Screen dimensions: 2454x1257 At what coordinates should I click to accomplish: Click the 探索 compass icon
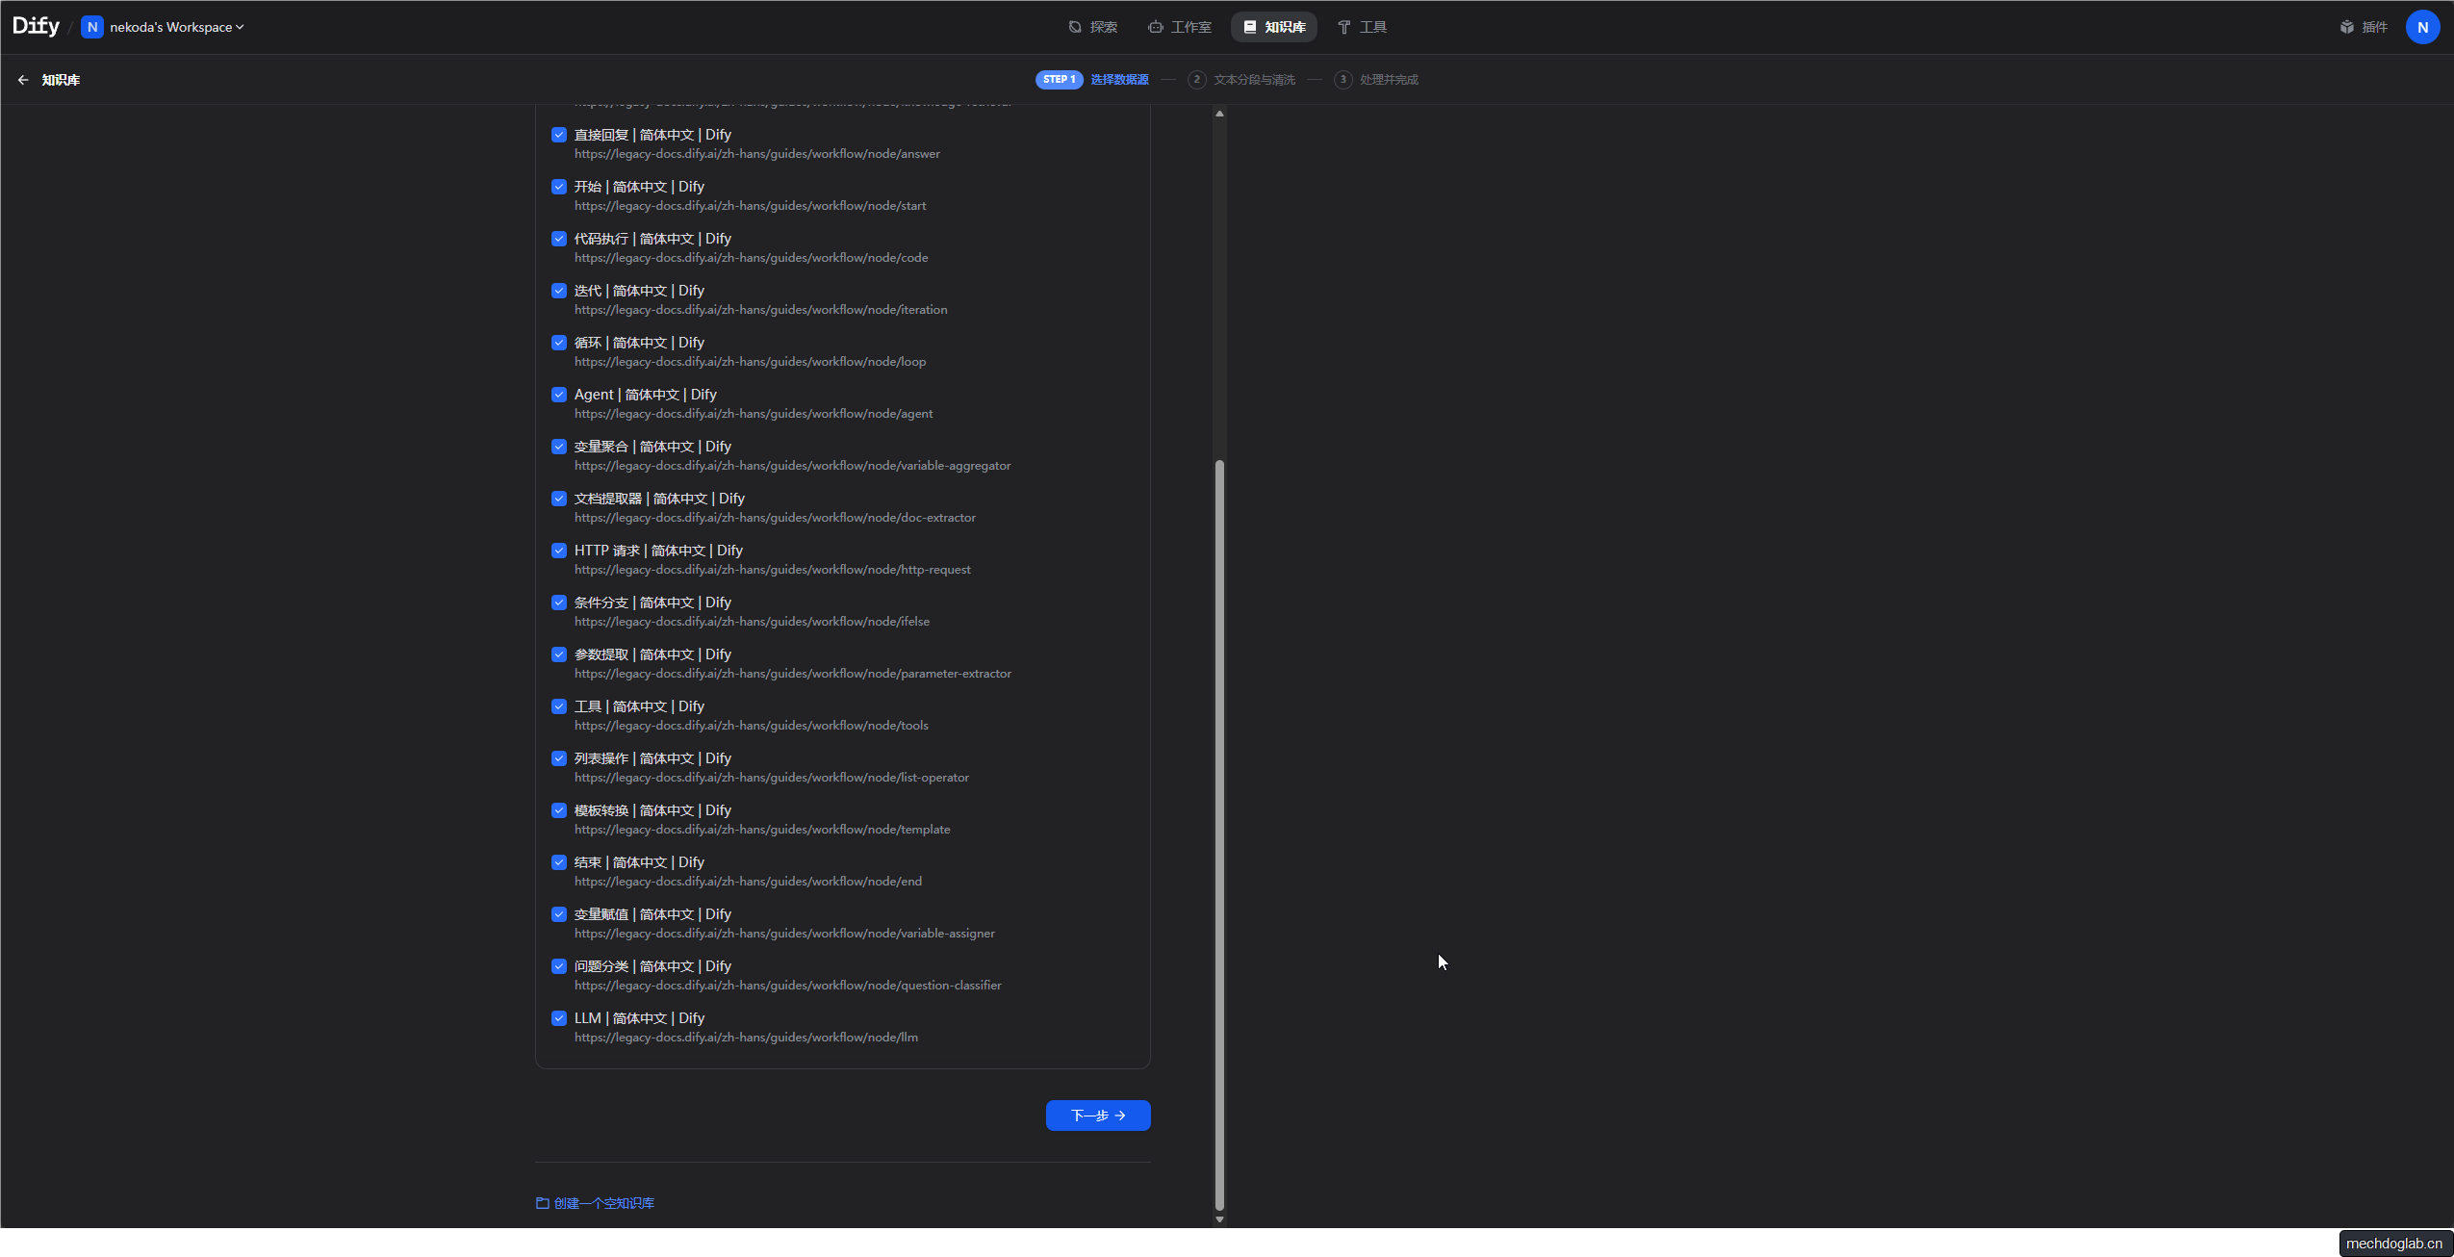(1075, 27)
